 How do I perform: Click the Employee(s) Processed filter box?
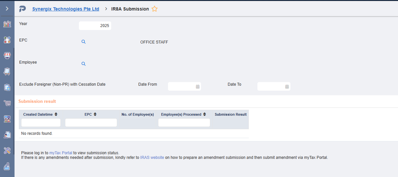(x=184, y=123)
